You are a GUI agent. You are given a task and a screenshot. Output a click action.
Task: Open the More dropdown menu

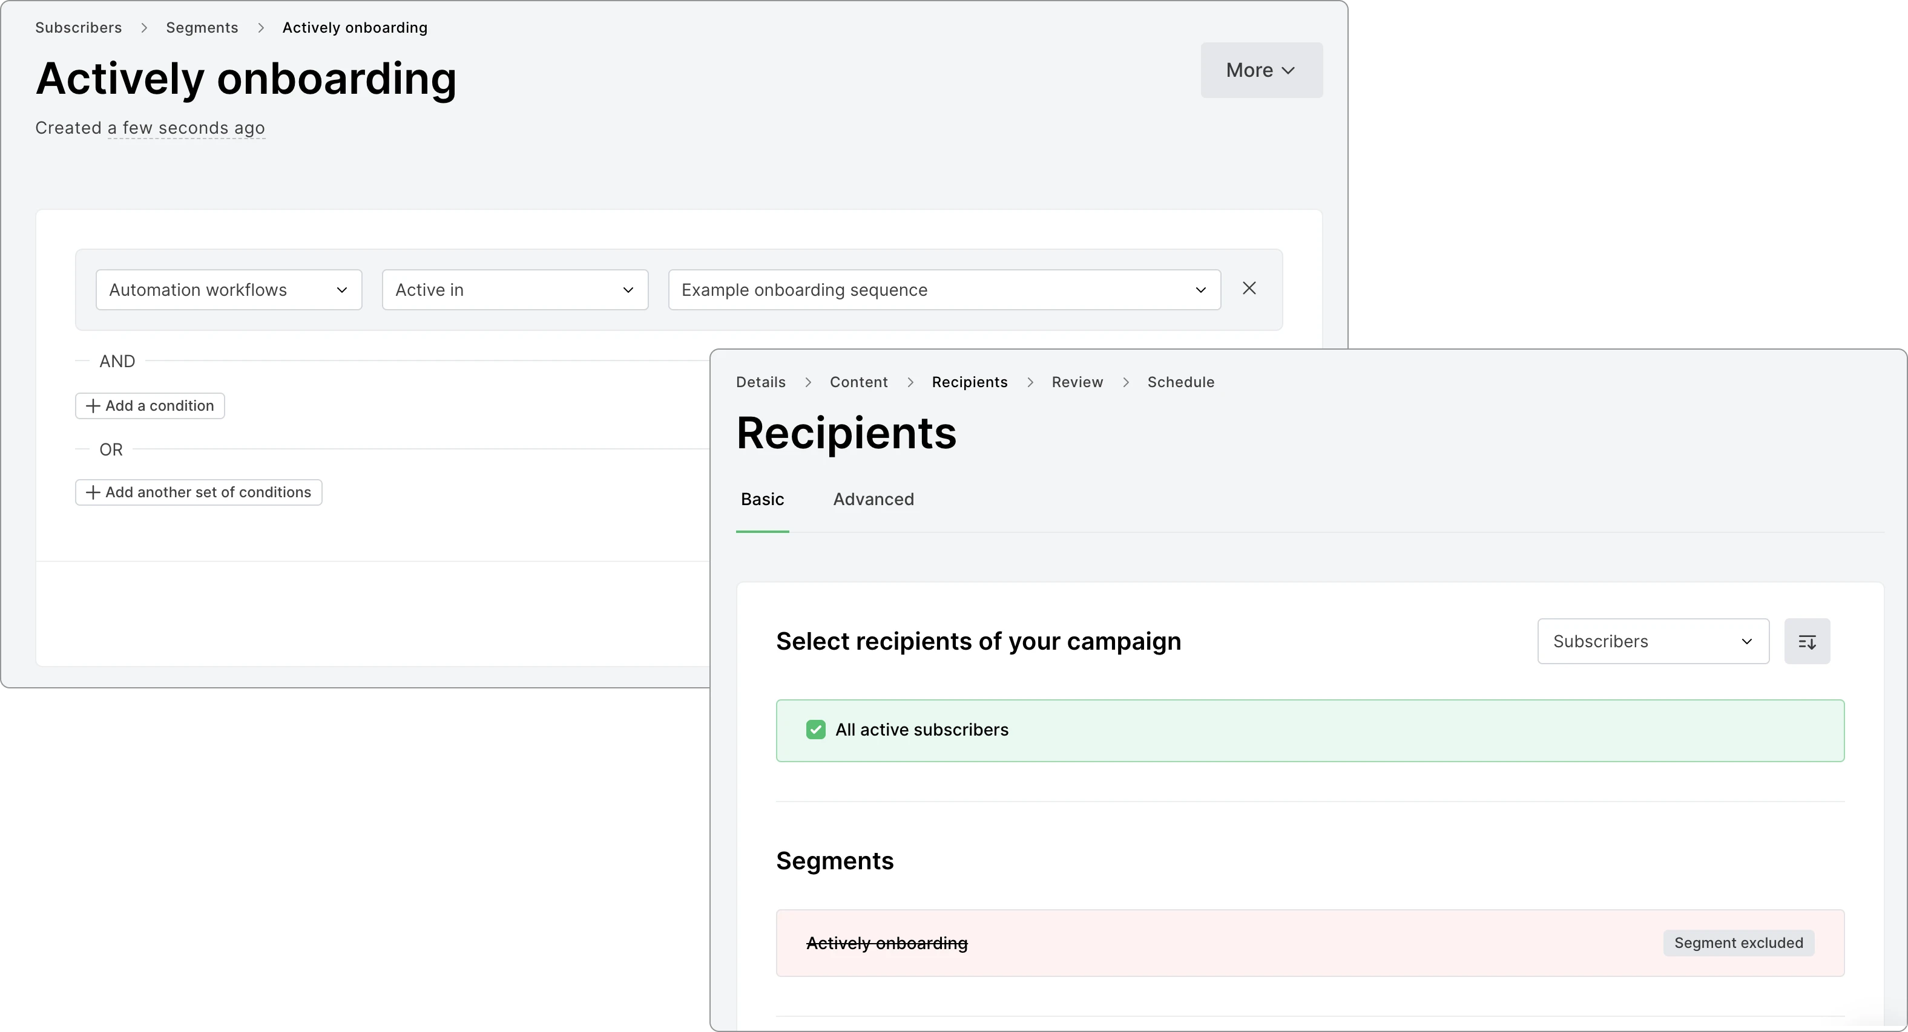[1261, 70]
